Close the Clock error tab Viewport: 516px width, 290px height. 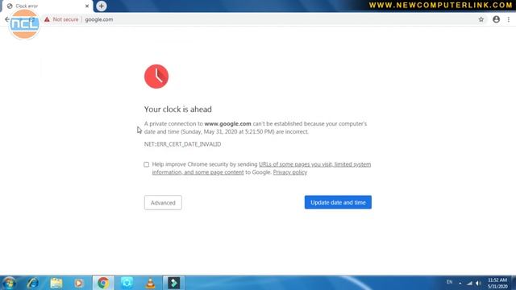(x=87, y=6)
